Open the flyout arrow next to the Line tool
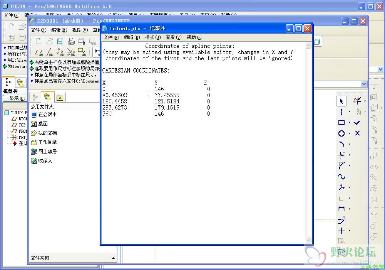 [x=350, y=112]
